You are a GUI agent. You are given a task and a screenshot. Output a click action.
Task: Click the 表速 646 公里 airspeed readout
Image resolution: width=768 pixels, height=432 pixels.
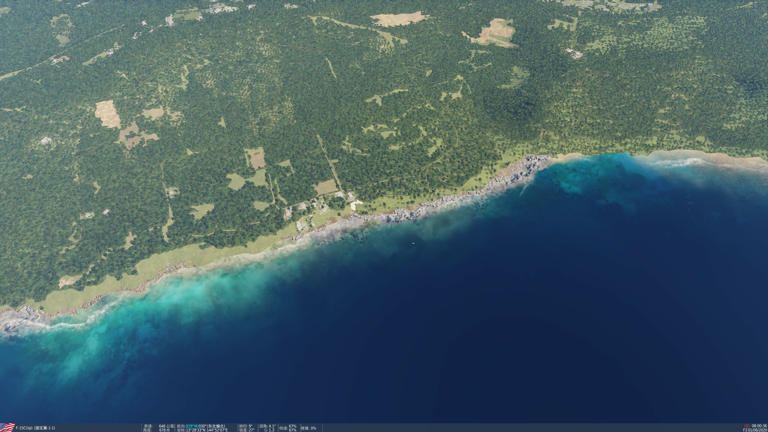(159, 426)
